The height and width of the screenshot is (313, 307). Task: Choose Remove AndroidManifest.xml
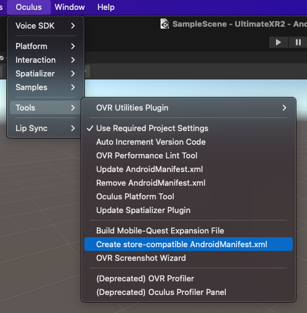click(189, 183)
